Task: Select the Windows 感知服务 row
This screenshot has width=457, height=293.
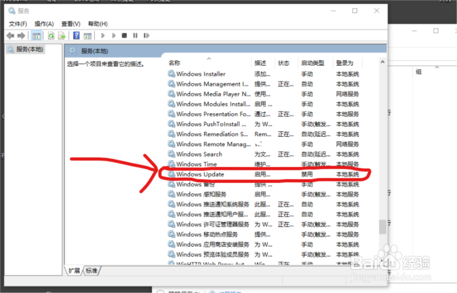Action: (264, 194)
